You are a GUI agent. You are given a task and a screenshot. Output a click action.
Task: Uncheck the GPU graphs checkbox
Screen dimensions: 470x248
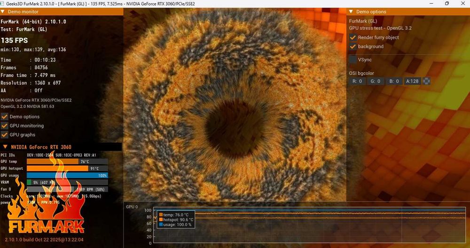tap(5, 135)
